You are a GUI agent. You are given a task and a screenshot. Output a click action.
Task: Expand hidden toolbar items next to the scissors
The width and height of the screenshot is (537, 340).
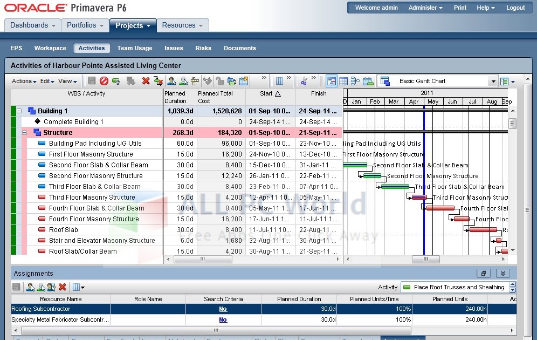tap(314, 78)
